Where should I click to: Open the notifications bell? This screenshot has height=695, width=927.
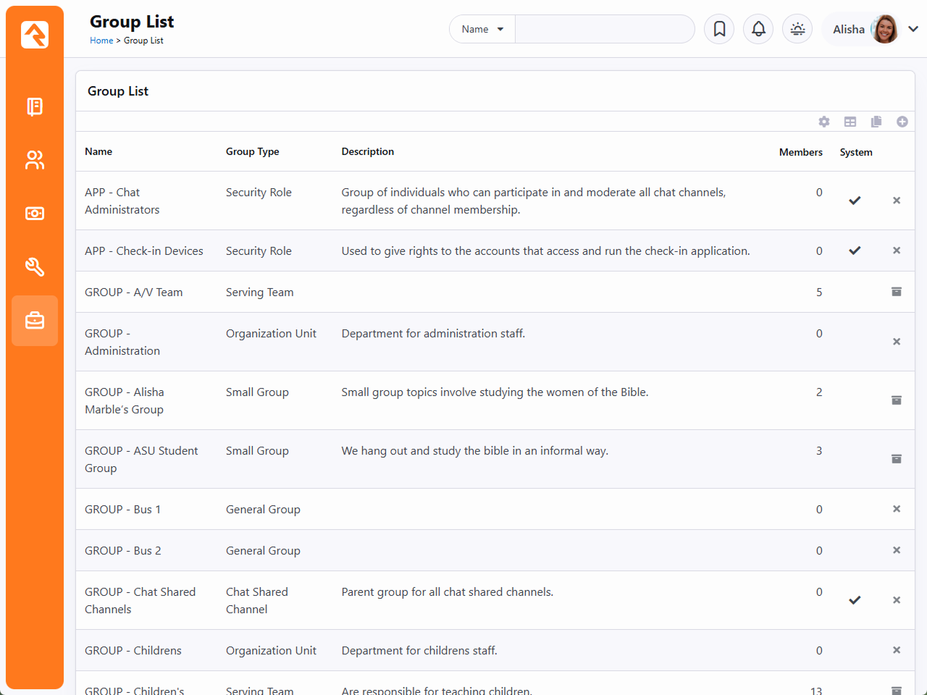758,29
